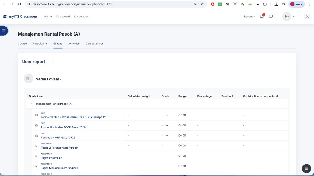The width and height of the screenshot is (314, 176).
Task: Open the media control music icon
Action: [x=284, y=4]
